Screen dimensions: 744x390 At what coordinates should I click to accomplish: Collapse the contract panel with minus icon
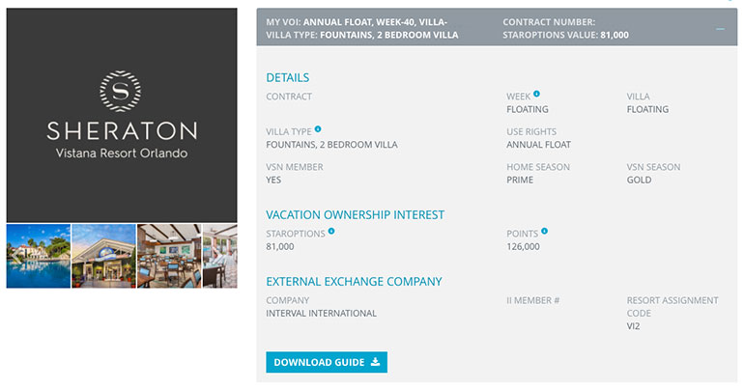[720, 29]
